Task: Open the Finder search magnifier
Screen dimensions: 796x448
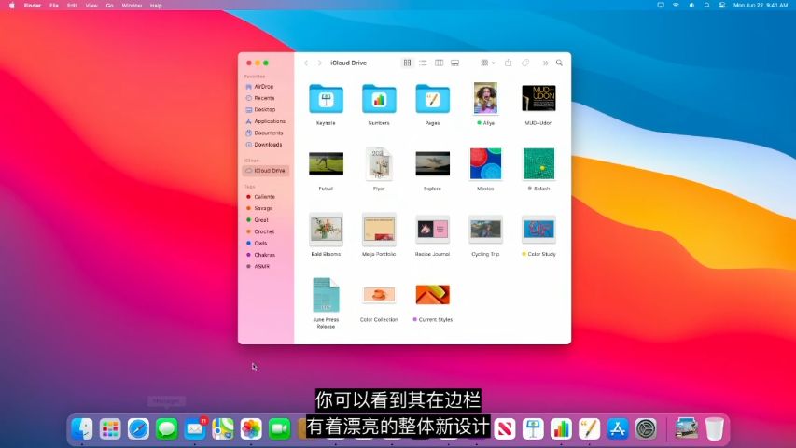Action: pos(559,63)
